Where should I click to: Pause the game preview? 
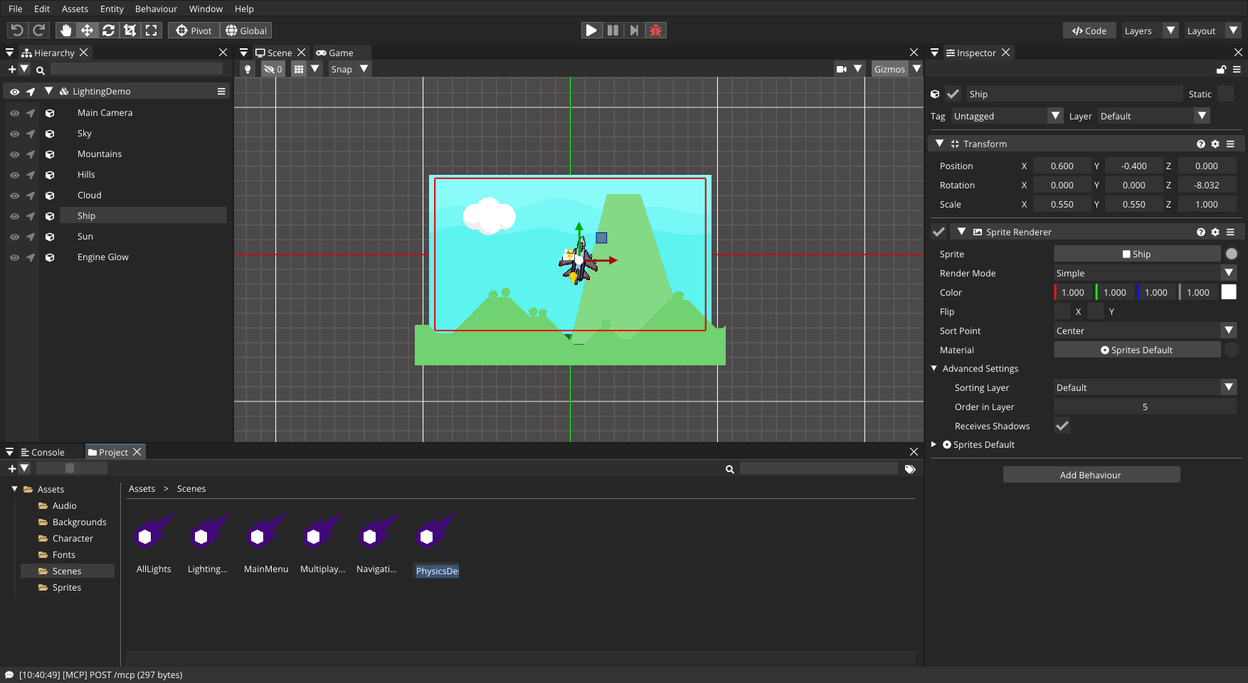tap(613, 31)
